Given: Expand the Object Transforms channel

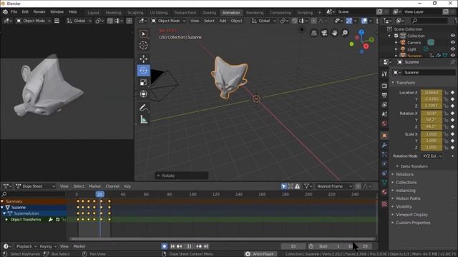Looking at the screenshot, I should [6, 220].
